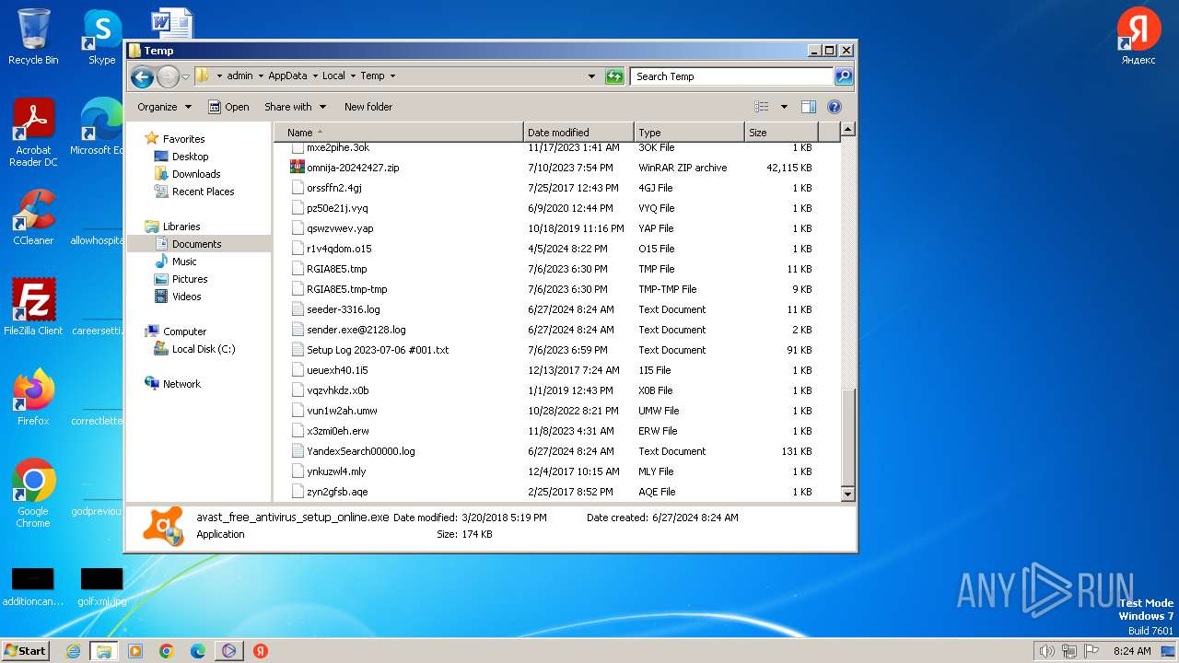Click the Forward navigation arrow

point(168,76)
